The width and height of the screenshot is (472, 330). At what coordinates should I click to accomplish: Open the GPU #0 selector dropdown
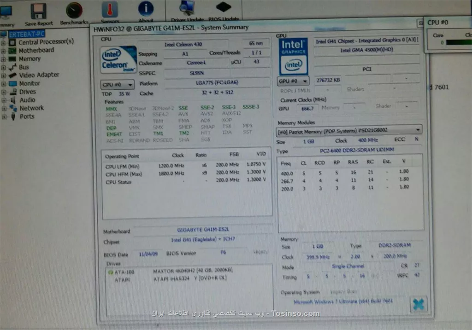pos(293,81)
